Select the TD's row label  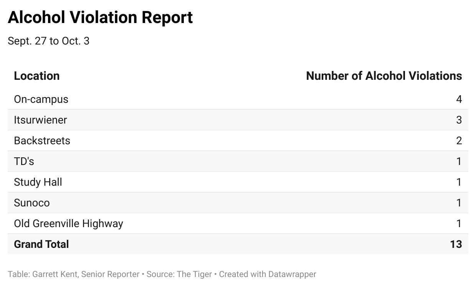point(24,162)
